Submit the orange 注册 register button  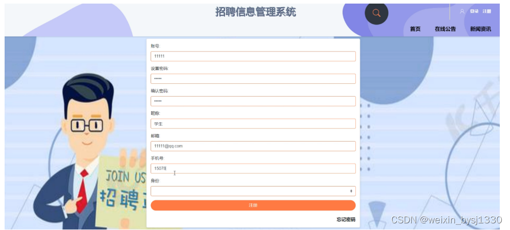coord(253,205)
